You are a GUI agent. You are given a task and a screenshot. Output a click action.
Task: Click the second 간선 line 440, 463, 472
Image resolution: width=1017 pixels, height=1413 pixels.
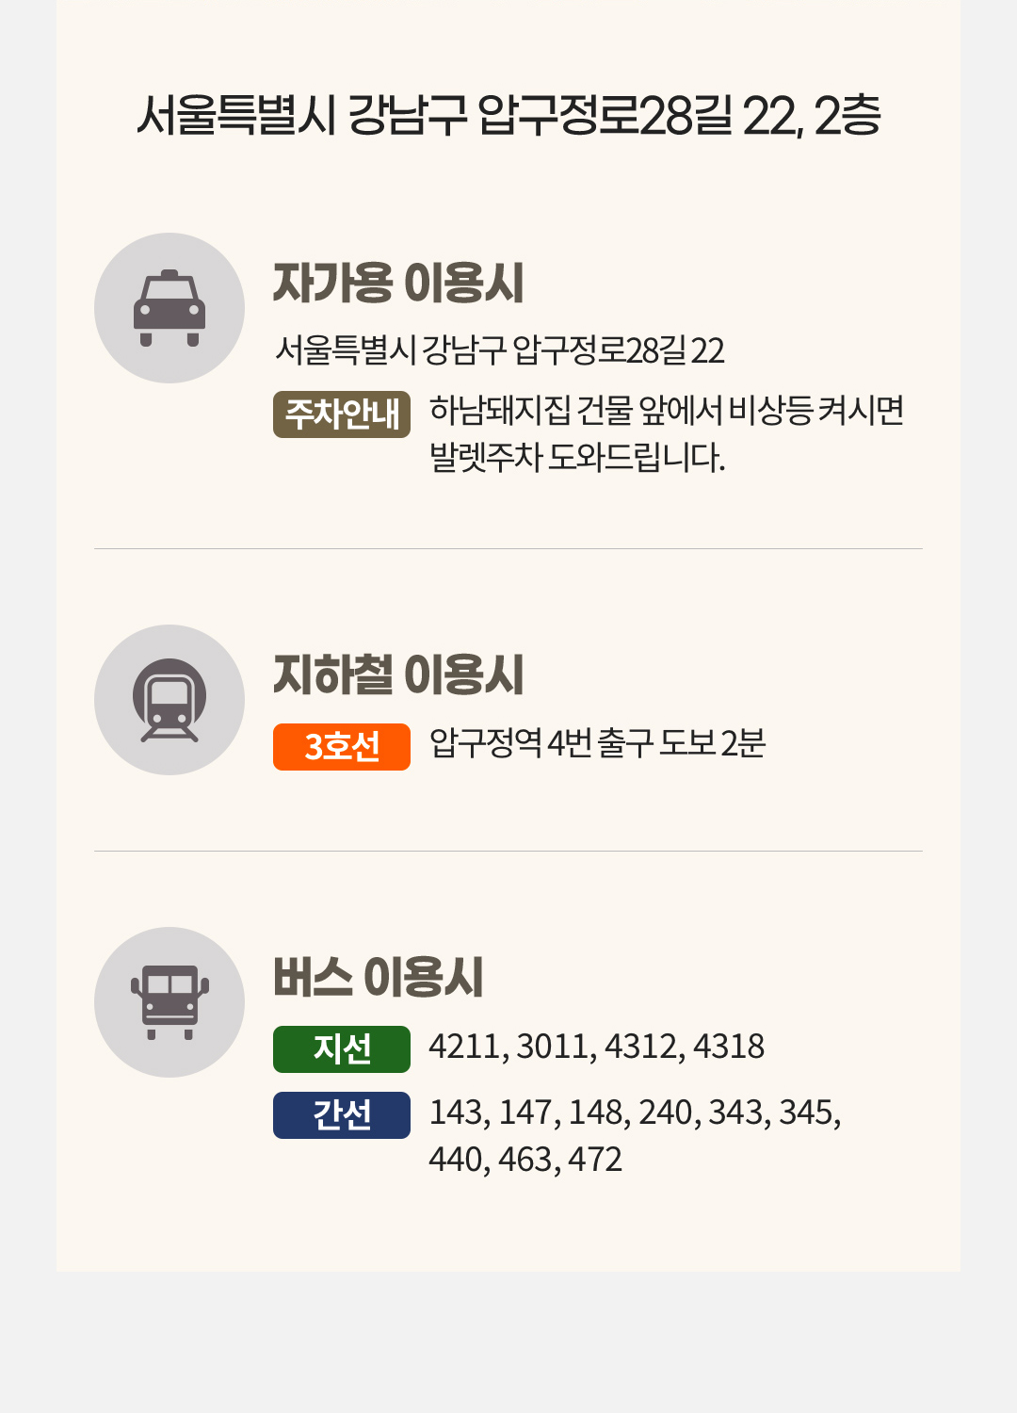pyautogui.click(x=525, y=1160)
